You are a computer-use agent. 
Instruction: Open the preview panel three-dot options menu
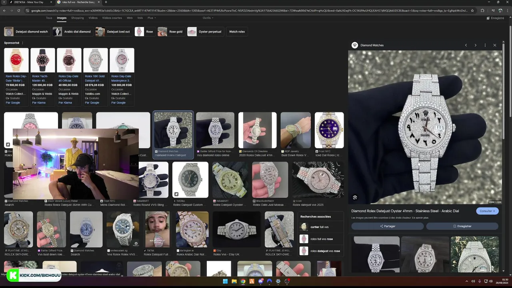point(485,45)
